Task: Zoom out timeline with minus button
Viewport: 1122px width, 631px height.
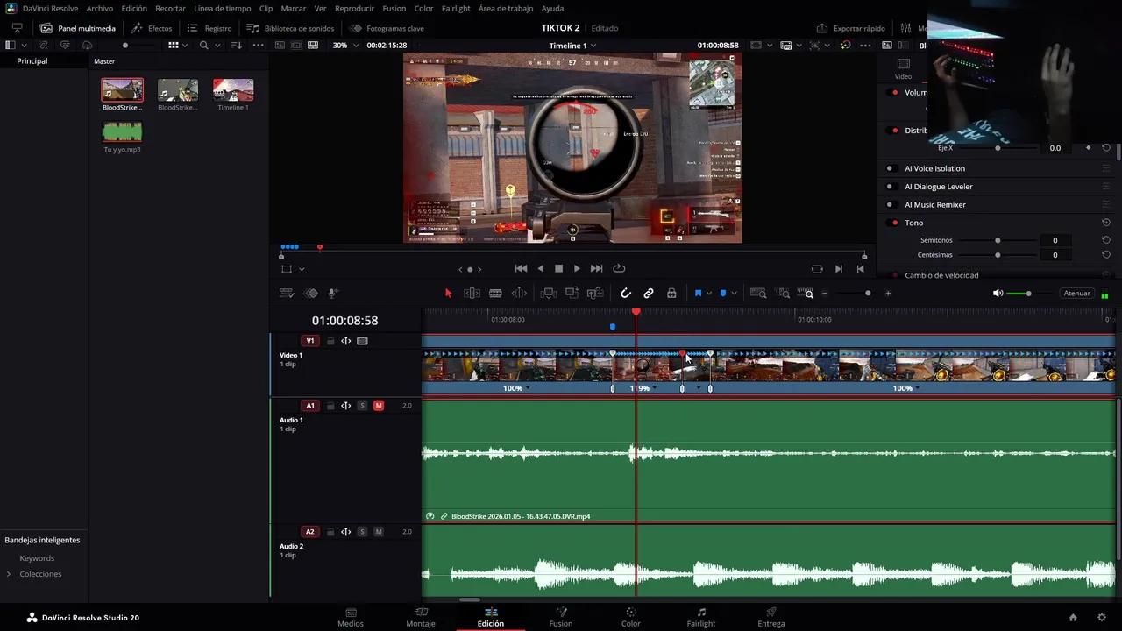Action: pyautogui.click(x=825, y=294)
